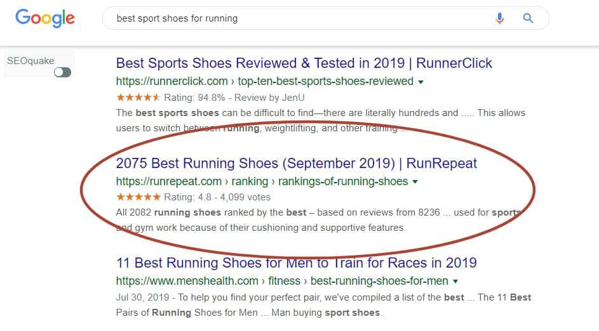599x331 pixels.
Task: Open 11 Best Running Shoes for Men result
Action: point(297,263)
